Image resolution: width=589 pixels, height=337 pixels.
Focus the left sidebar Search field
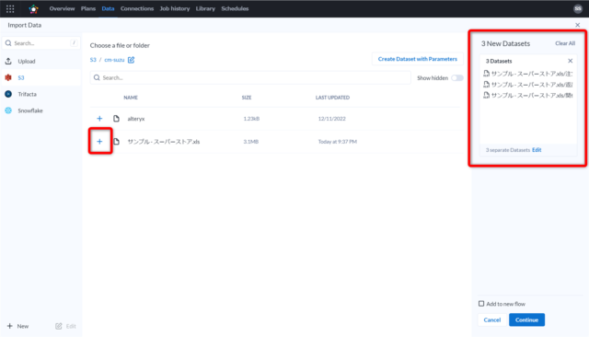pyautogui.click(x=40, y=43)
